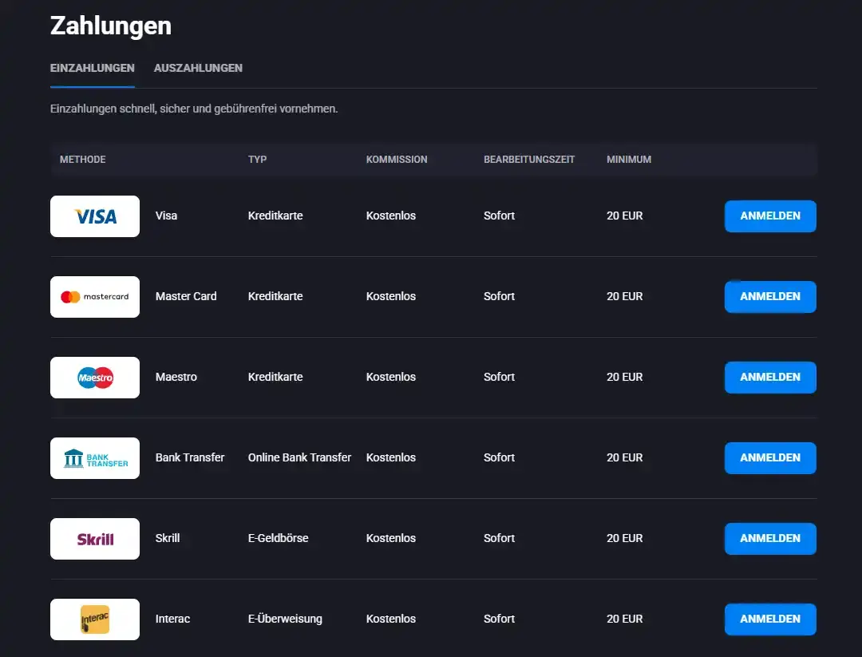Screen dimensions: 862x657
Task: Click the Zahlungen page heading
Action: pyautogui.click(x=110, y=26)
